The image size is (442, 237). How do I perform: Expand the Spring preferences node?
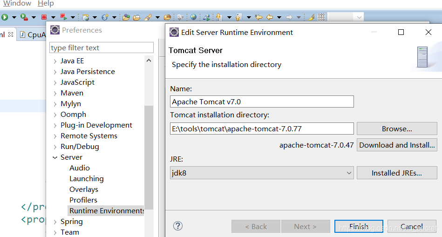pyautogui.click(x=55, y=222)
